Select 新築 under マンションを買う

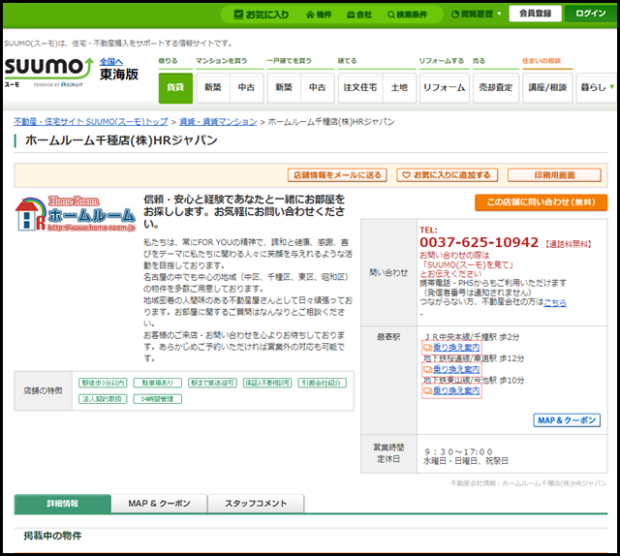[213, 88]
